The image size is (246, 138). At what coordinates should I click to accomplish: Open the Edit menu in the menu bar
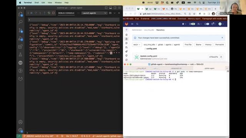tap(43, 3)
